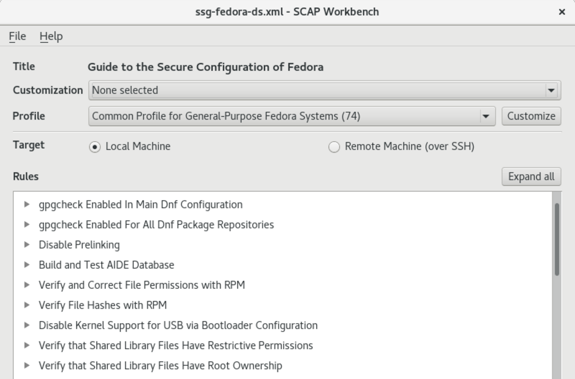The height and width of the screenshot is (379, 575).
Task: Expand Shared Library Files Root Ownership rule
Action: coord(27,366)
